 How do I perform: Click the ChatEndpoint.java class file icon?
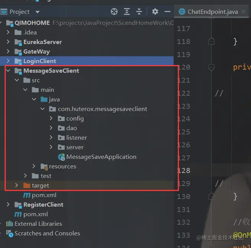tap(182, 11)
